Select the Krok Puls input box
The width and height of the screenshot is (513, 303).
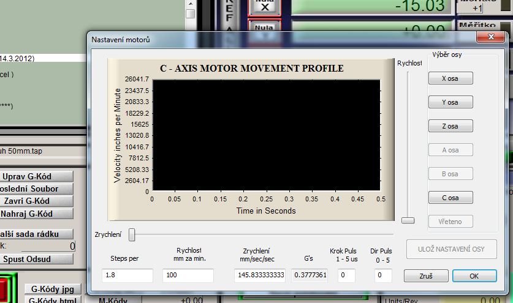346,275
